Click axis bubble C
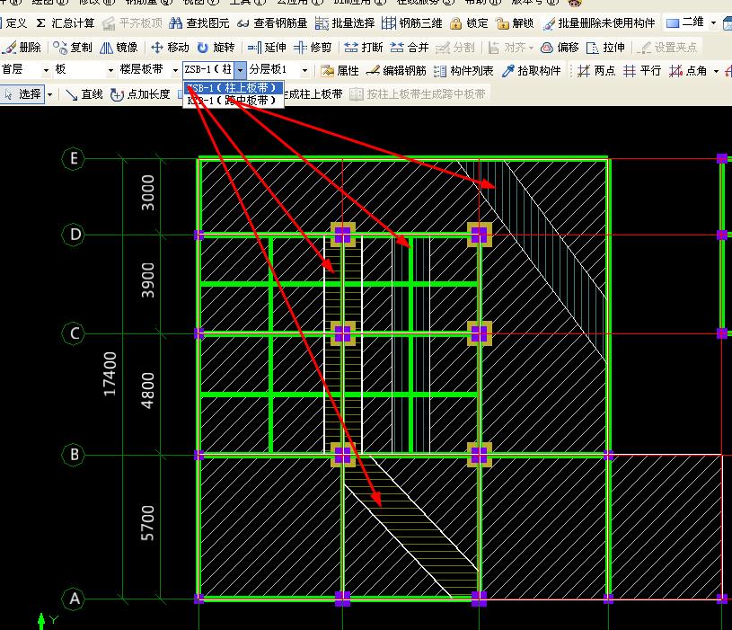This screenshot has height=630, width=732. click(74, 333)
